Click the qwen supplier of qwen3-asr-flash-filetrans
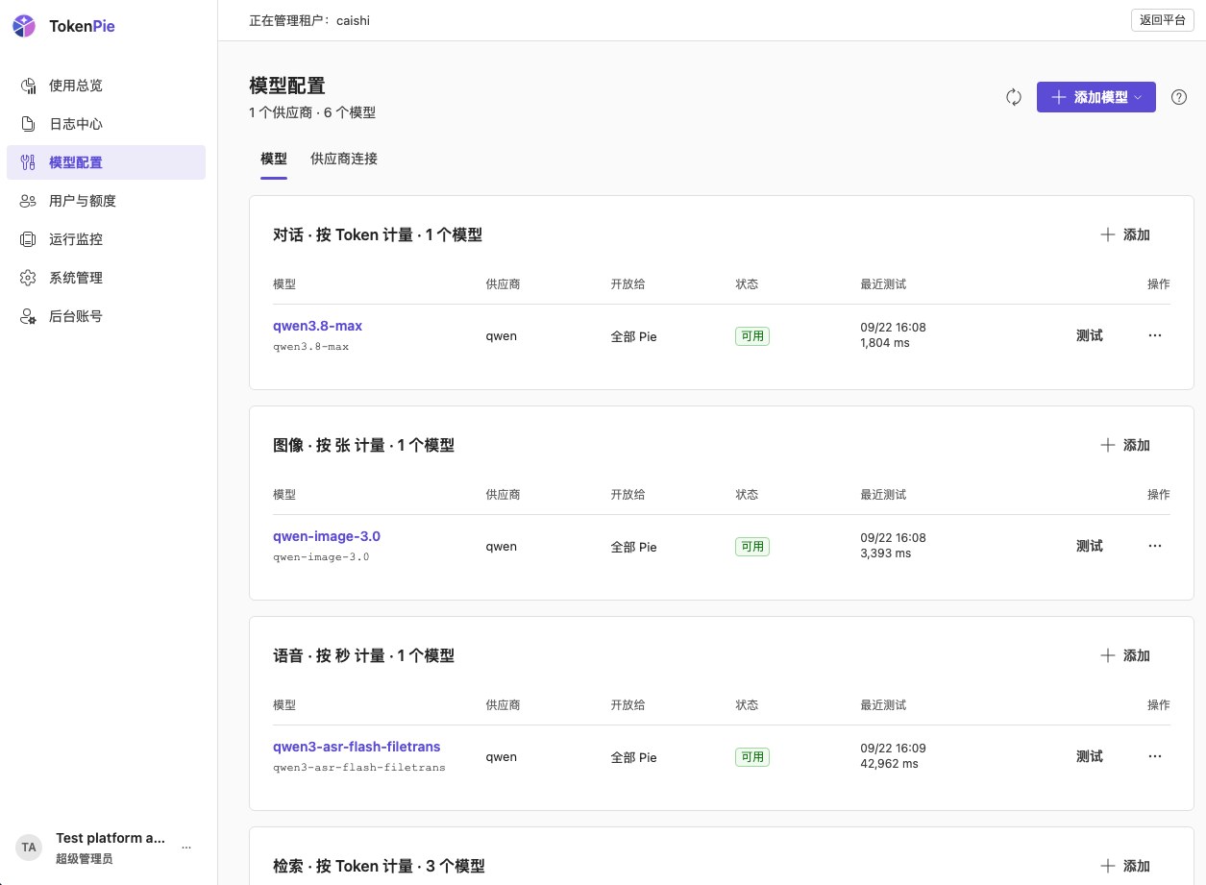This screenshot has width=1206, height=885. coord(502,757)
